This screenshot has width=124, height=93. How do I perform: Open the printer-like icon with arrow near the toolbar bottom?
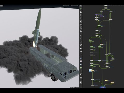[81, 78]
